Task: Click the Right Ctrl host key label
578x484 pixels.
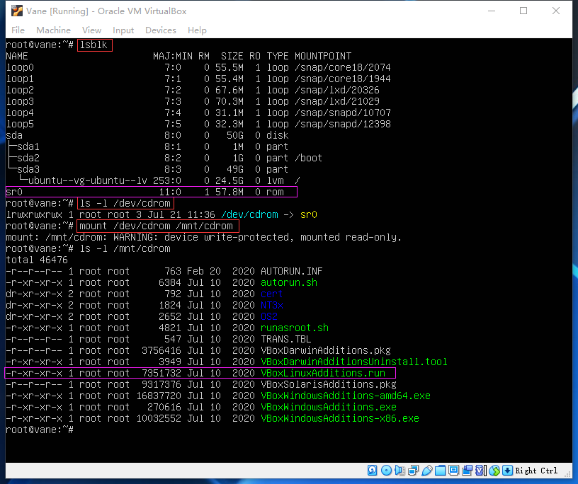Action: click(536, 471)
